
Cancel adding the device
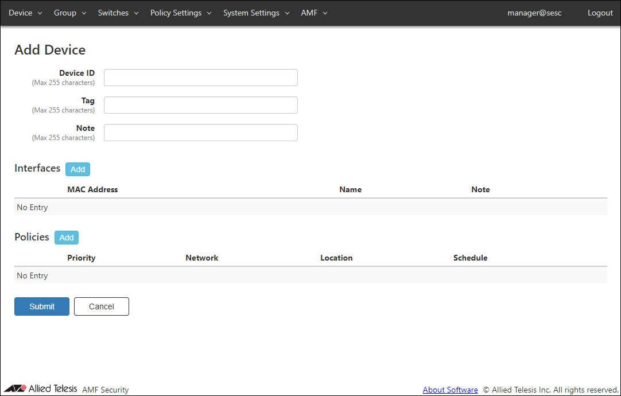[102, 306]
